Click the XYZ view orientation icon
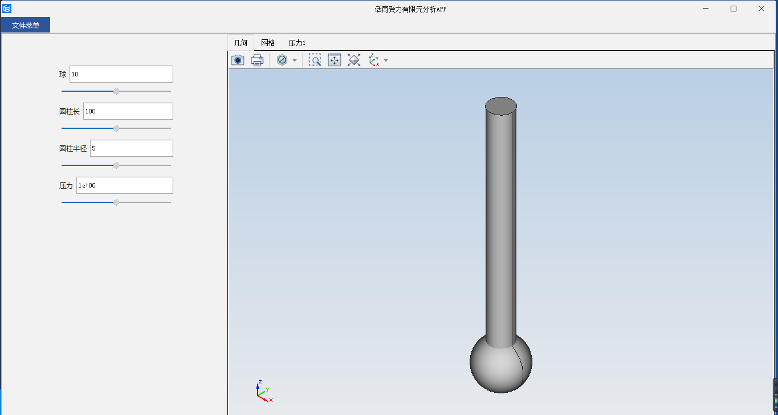Viewport: 778px width, 415px height. pos(374,60)
